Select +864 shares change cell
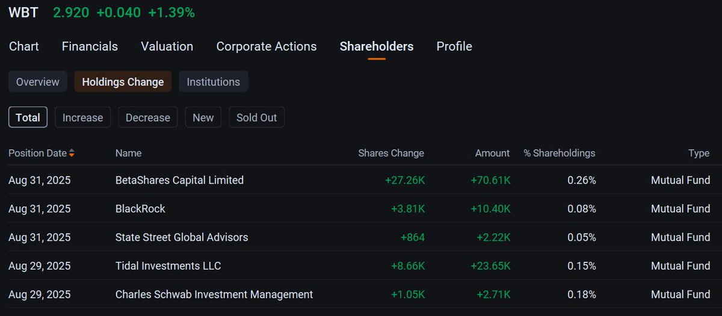Image resolution: width=722 pixels, height=316 pixels. 413,237
